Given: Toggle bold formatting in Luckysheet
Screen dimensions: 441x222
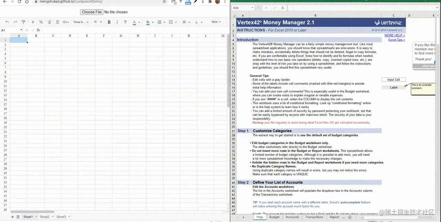Looking at the screenshot, I should pos(109,22).
